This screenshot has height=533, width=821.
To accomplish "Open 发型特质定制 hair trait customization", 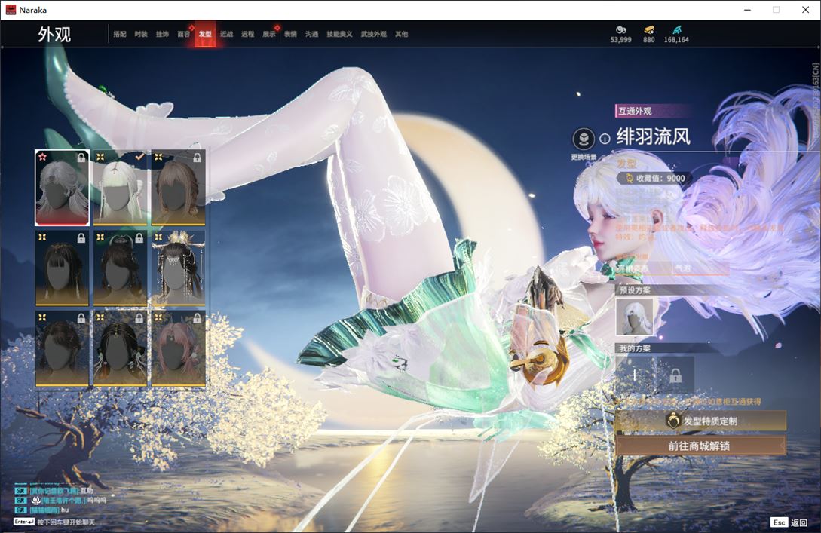I will click(700, 421).
